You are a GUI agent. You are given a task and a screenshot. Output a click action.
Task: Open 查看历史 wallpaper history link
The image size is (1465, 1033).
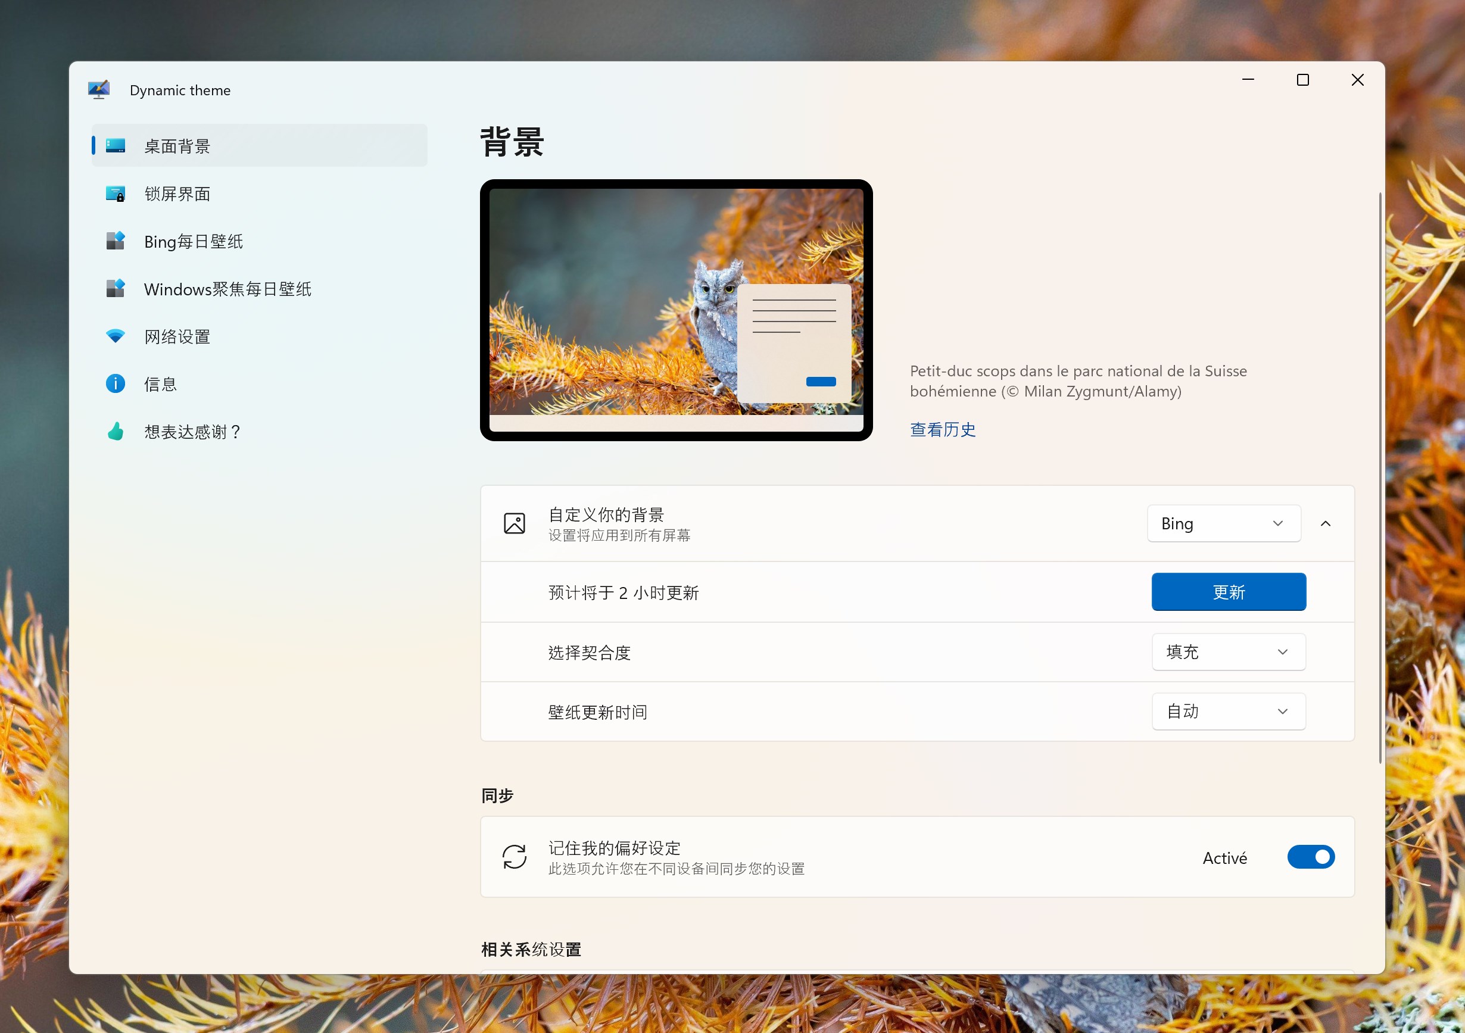tap(942, 429)
